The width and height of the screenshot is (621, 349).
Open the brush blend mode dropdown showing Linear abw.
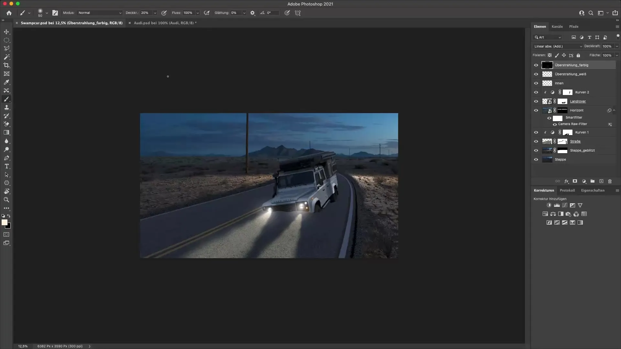(x=557, y=46)
